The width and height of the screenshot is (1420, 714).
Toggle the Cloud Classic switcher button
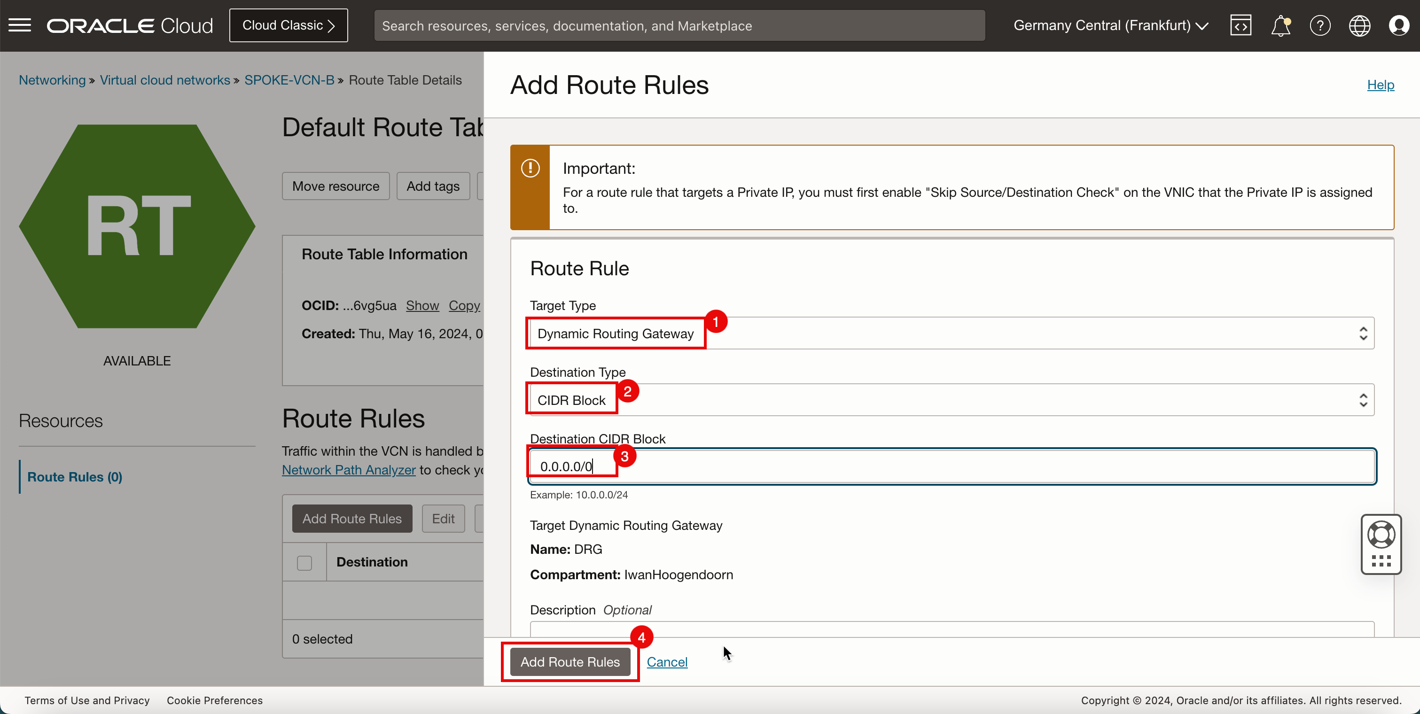tap(289, 25)
